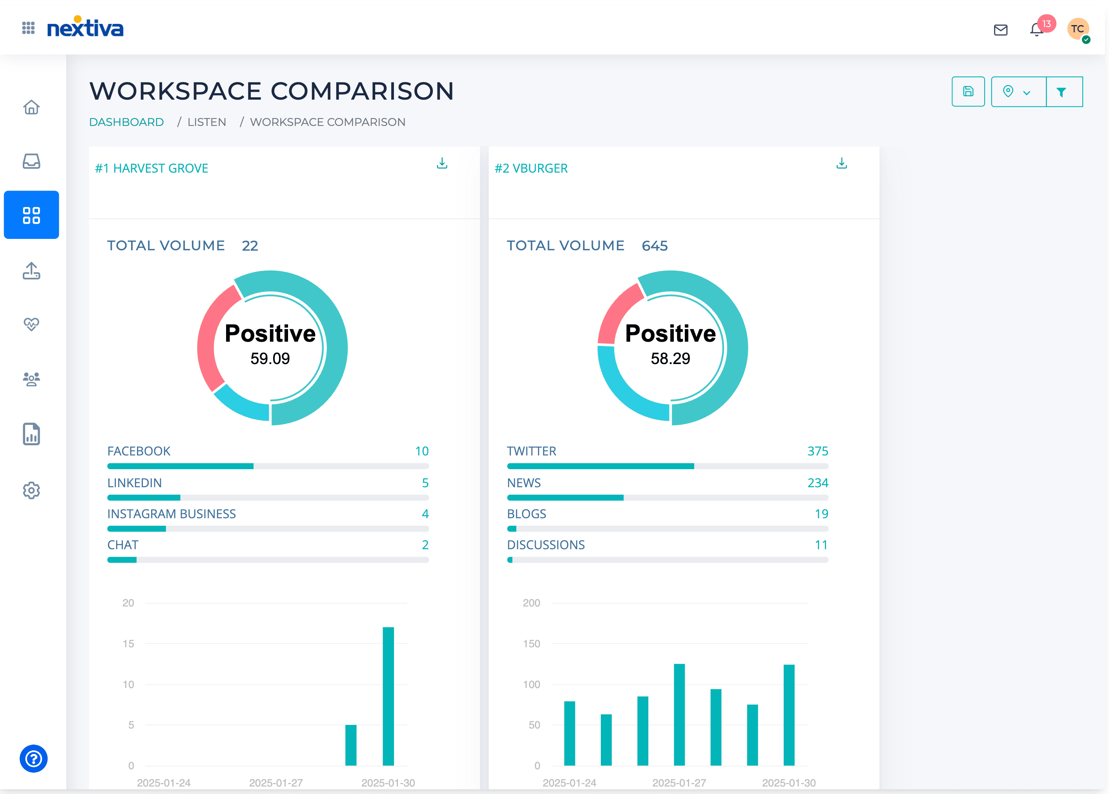Open the audience/team icon in sidebar
Viewport: 1109px width, 794px height.
(31, 379)
